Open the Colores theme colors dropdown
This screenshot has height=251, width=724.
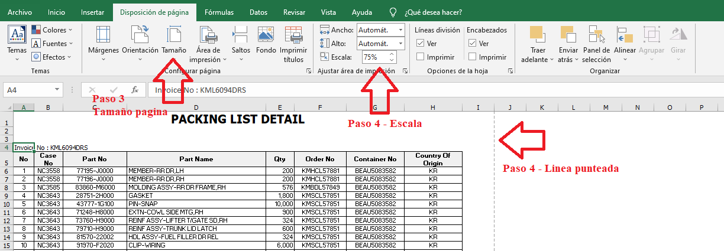click(52, 30)
